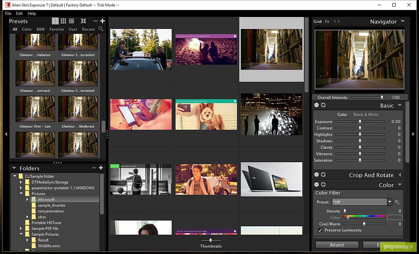
Task: Switch presets to small grid view
Action: [x=63, y=21]
